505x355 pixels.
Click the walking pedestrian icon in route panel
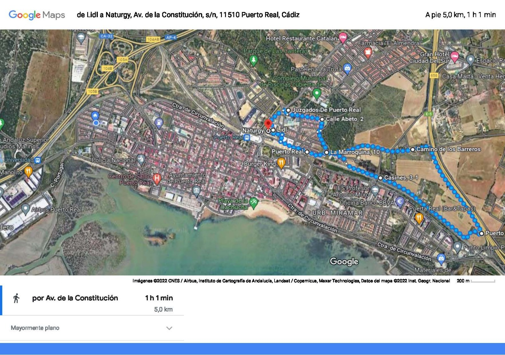pos(16,298)
